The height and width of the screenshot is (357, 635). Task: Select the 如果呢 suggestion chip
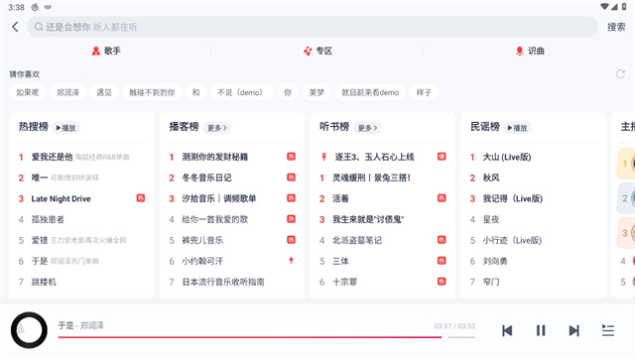28,92
